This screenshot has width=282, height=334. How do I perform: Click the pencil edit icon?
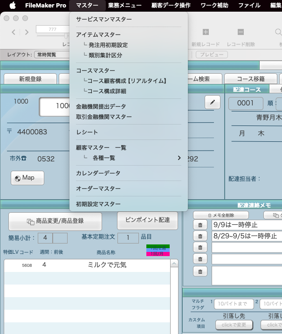pyautogui.click(x=213, y=102)
